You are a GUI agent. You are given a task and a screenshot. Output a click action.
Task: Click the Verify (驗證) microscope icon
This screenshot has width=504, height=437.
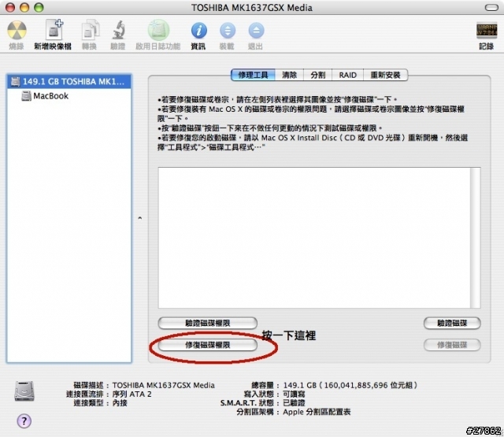(x=118, y=30)
